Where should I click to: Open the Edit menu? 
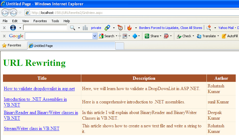[15, 21]
